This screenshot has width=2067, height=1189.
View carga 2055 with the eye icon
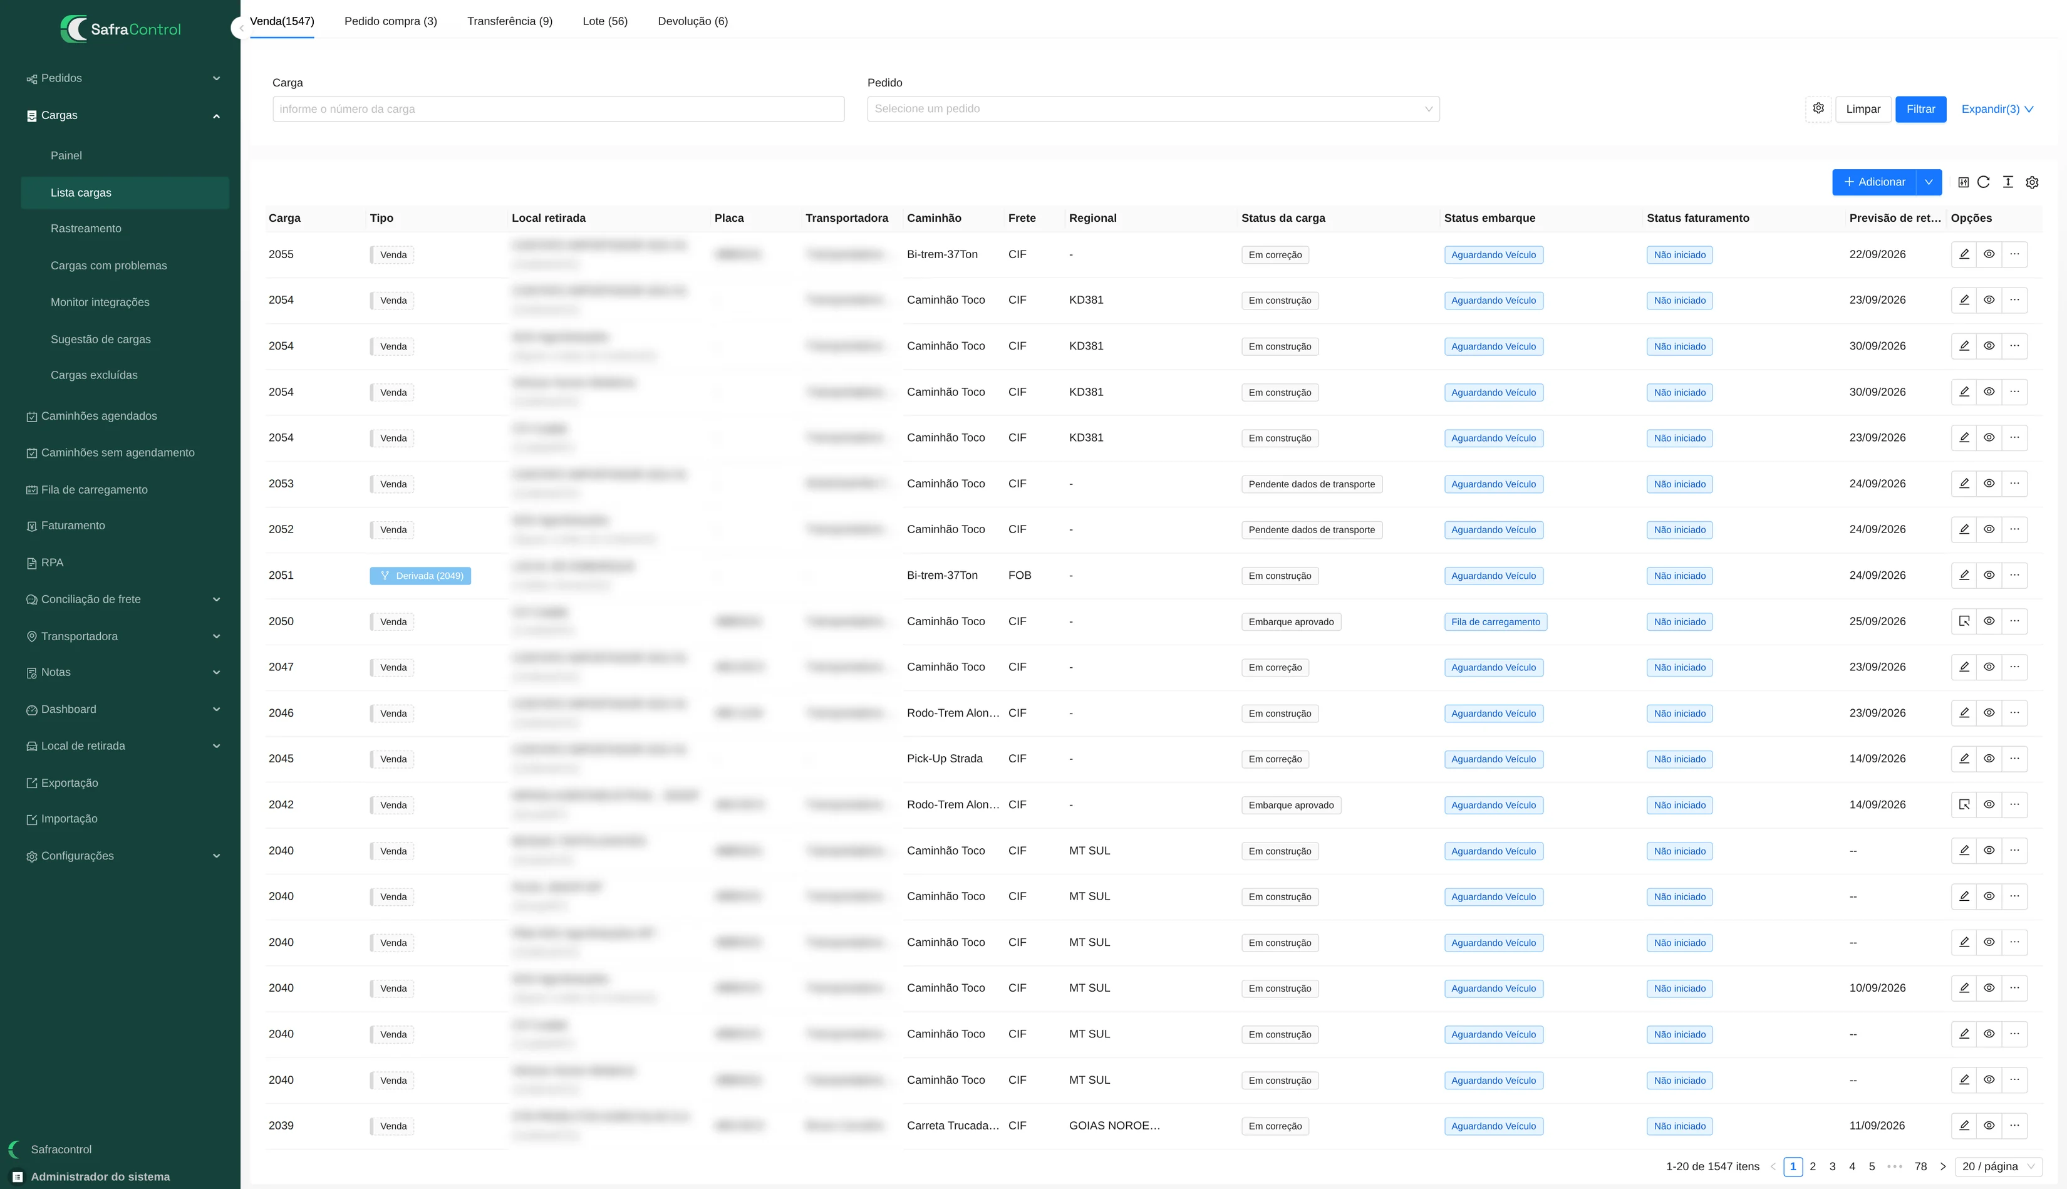(x=1989, y=254)
